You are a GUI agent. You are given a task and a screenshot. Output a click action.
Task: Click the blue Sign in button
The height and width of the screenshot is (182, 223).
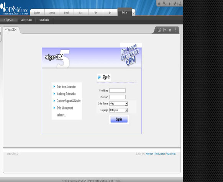pyautogui.click(x=119, y=119)
